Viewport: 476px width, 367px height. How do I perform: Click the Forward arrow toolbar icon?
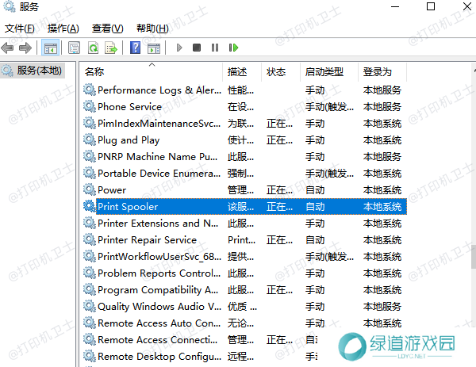(x=25, y=48)
